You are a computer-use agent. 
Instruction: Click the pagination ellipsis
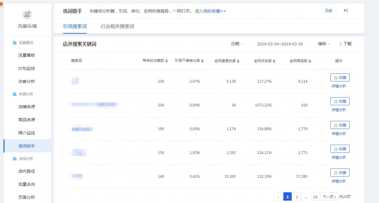(306, 197)
